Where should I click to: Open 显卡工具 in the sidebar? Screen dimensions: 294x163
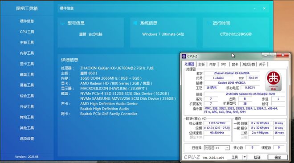point(27,64)
